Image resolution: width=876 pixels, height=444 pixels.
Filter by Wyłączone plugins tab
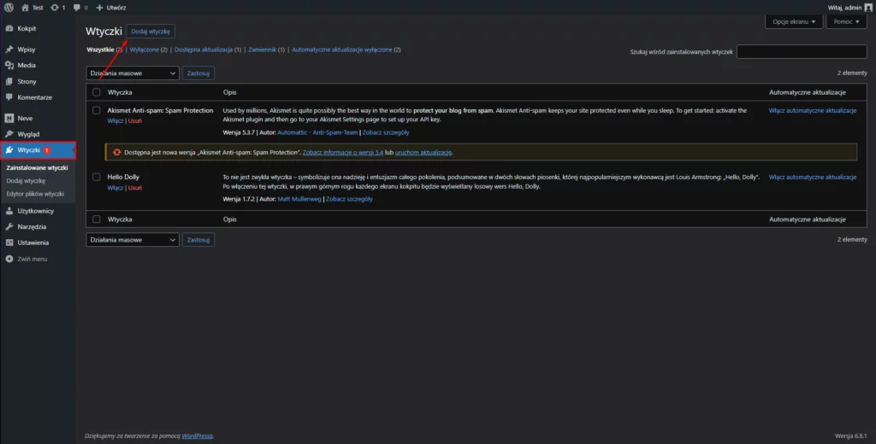[149, 50]
